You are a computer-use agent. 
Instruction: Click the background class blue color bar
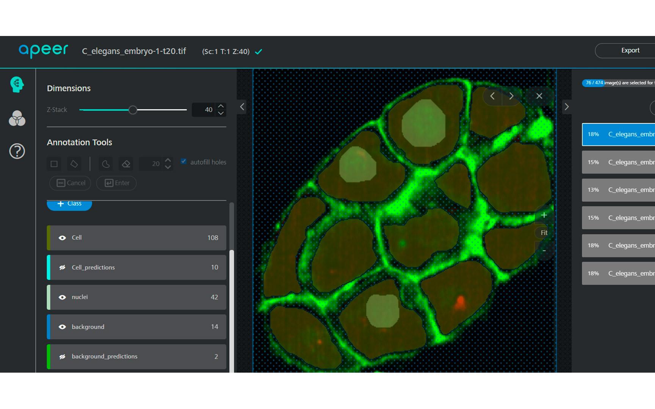[x=49, y=327]
